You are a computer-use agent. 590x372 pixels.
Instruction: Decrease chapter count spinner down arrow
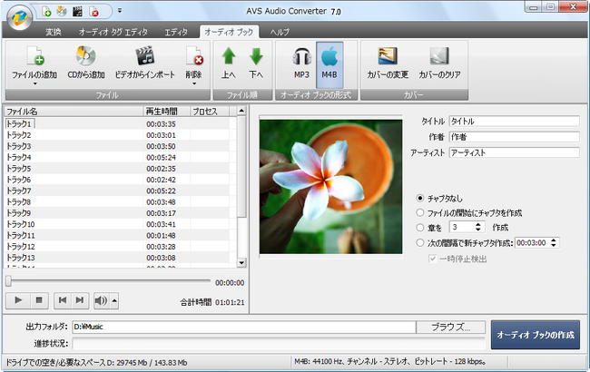click(x=477, y=230)
